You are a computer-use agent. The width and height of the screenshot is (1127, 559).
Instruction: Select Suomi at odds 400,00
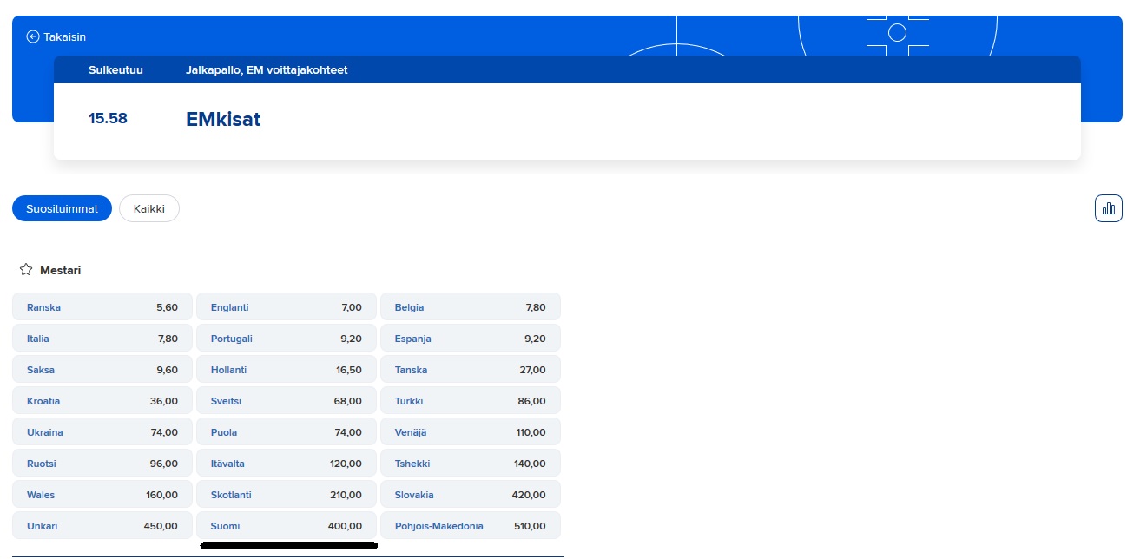pos(287,526)
